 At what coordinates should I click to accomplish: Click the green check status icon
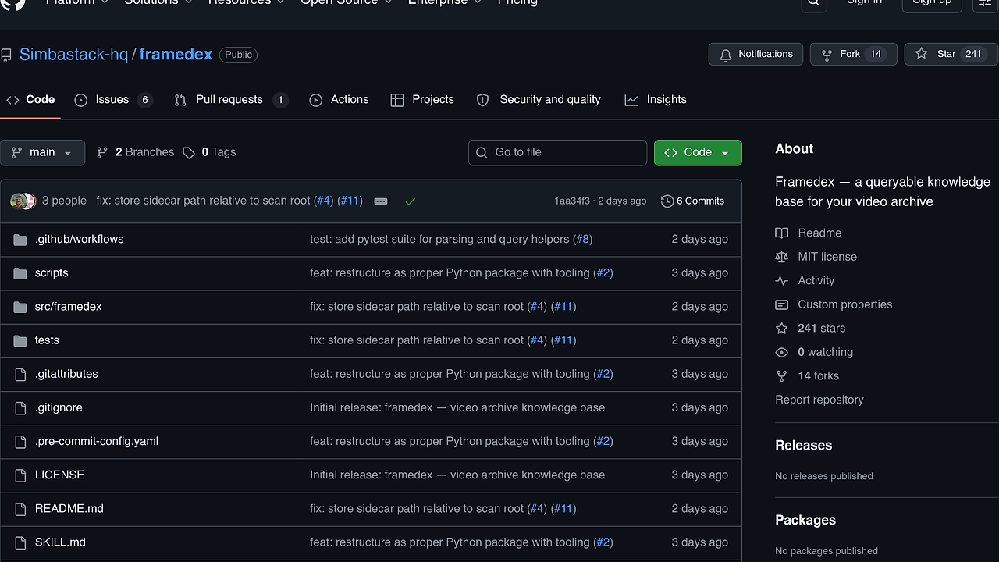(x=411, y=201)
